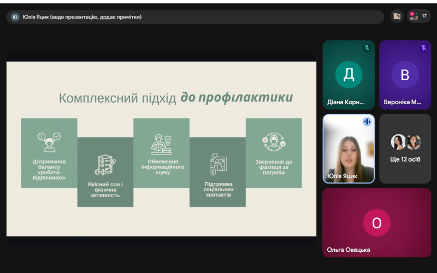Select Ольга Овецька's avatar tile

(376, 222)
